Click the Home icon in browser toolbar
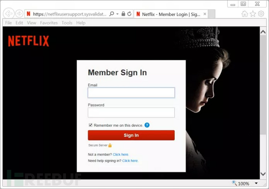The width and height of the screenshot is (269, 189). 245,14
